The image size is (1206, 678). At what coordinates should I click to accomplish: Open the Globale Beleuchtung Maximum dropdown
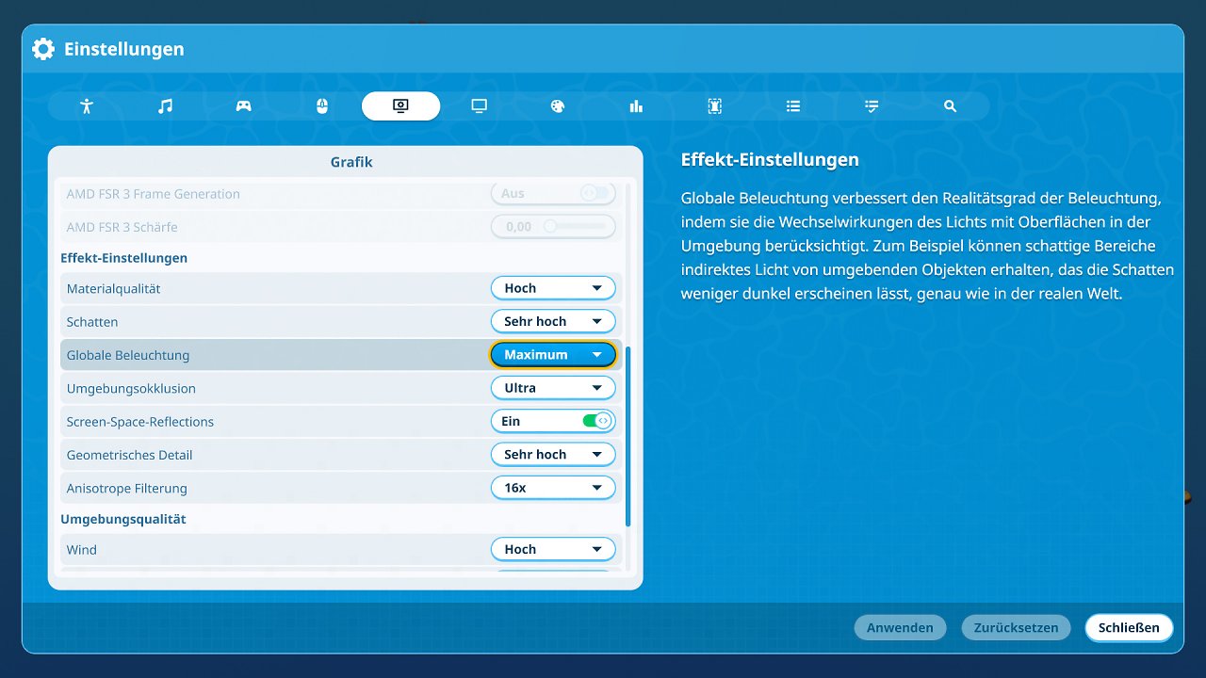[x=553, y=355]
